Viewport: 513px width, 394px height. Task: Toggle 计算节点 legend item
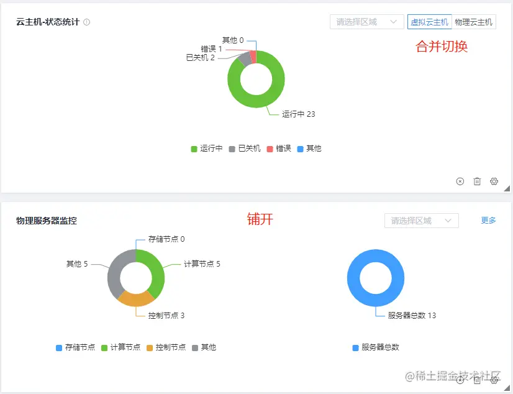point(121,347)
